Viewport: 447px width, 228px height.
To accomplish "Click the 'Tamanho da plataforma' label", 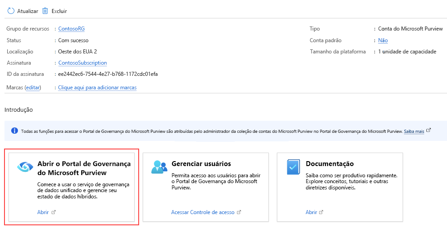I will 338,52.
